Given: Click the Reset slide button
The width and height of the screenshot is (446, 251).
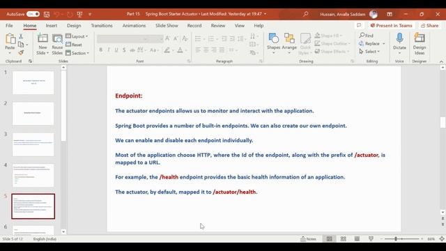Looking at the screenshot, I should coord(74,45).
